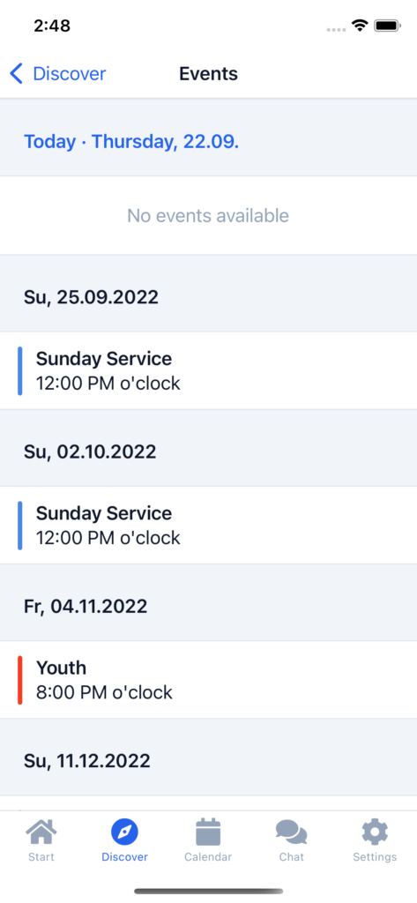
Task: Tap the Events page title
Action: [x=208, y=74]
